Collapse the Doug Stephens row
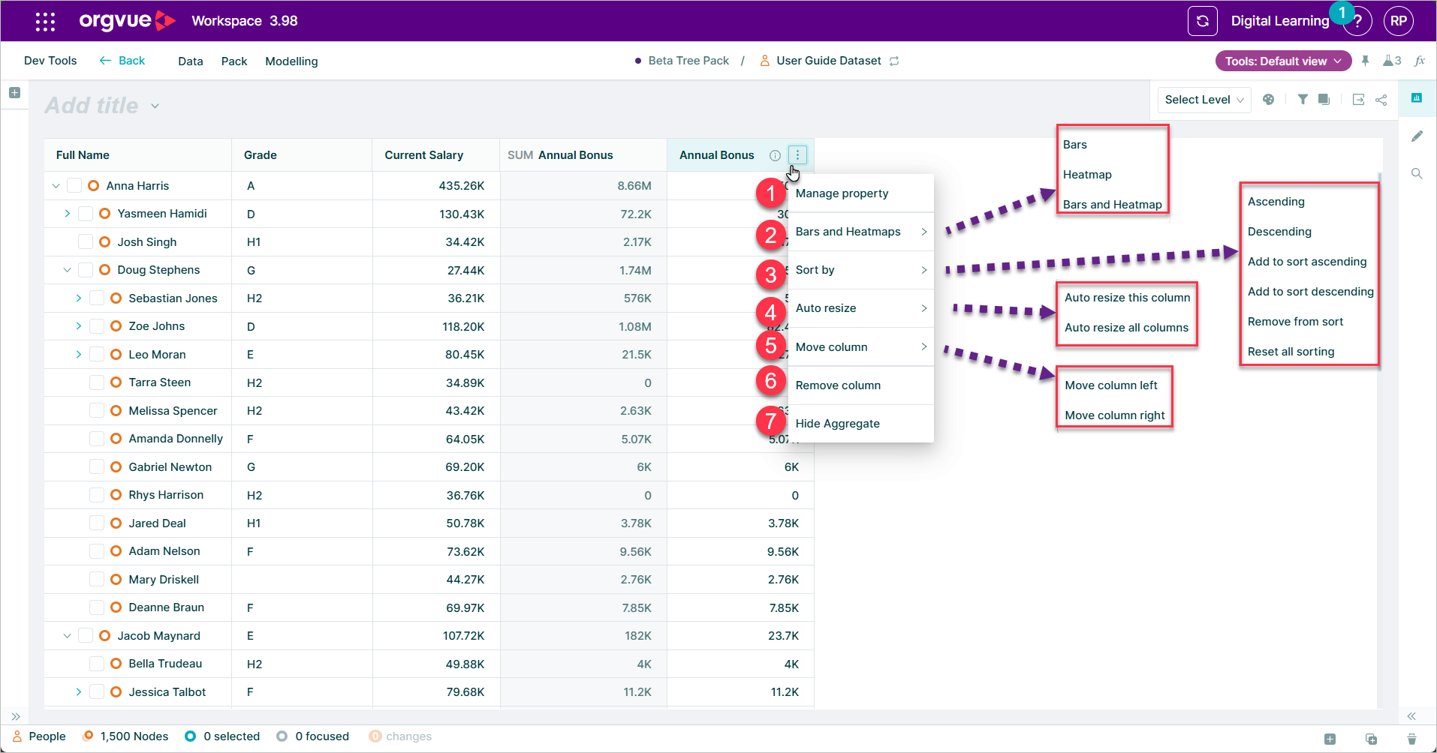This screenshot has height=753, width=1437. (67, 270)
